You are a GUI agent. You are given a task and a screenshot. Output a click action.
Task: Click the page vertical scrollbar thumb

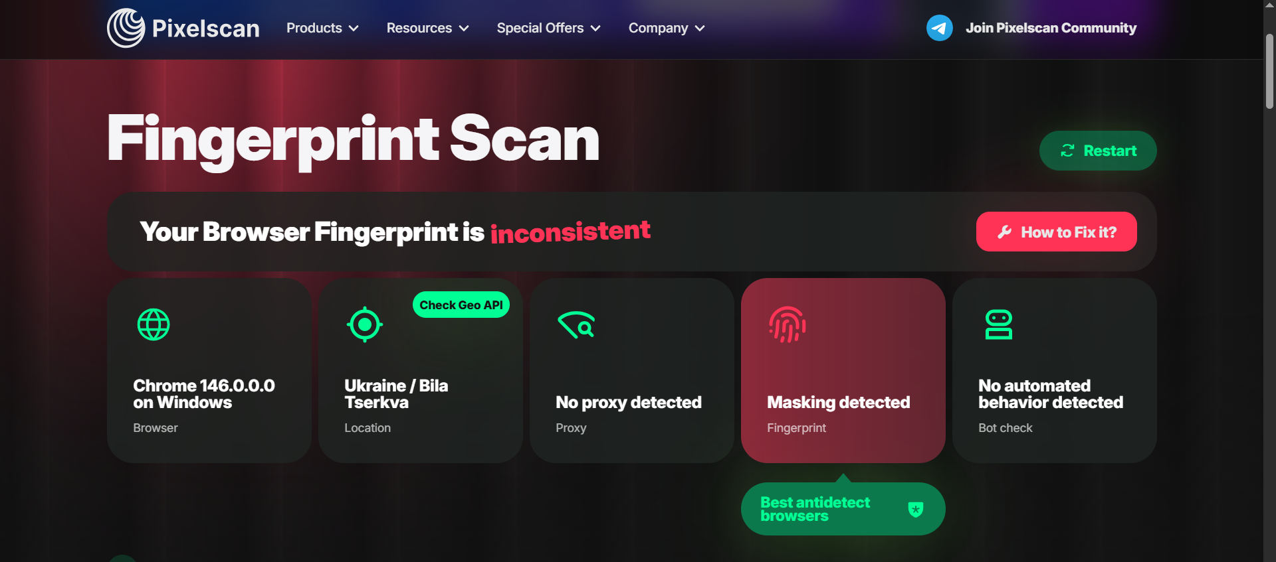[1269, 72]
